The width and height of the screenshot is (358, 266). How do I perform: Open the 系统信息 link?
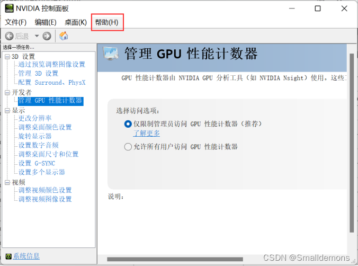[x=26, y=256]
